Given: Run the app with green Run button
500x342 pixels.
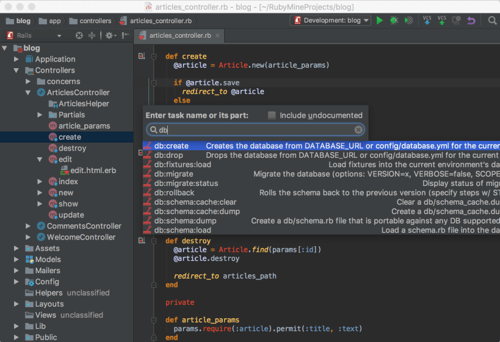Looking at the screenshot, I should coord(380,20).
